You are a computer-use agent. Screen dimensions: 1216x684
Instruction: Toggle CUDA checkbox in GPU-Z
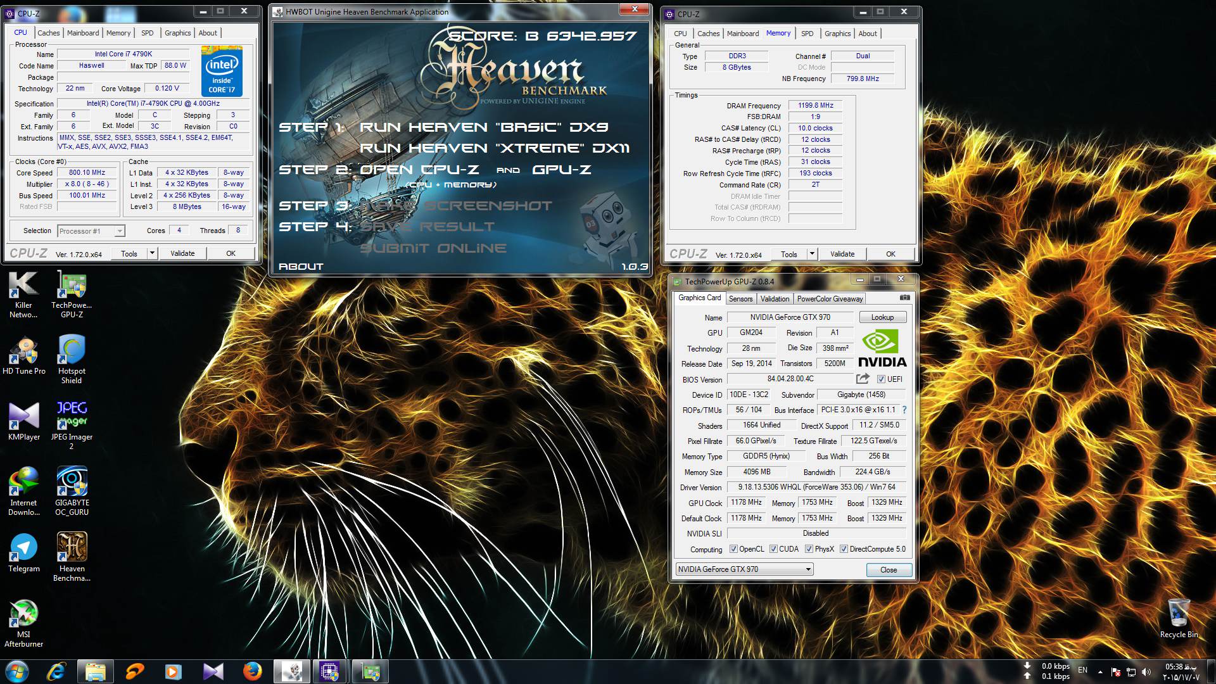(x=773, y=549)
